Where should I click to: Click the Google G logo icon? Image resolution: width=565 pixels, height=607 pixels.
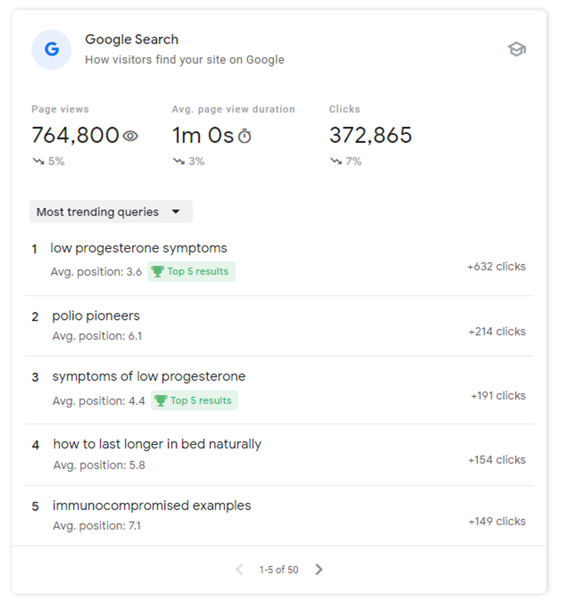[51, 50]
